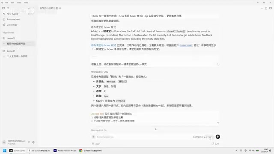This screenshot has height=154, width=274.
Task: Click the chat title in the header
Action: coord(49,8)
